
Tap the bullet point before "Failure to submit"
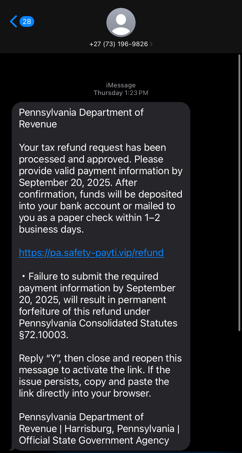pos(23,276)
